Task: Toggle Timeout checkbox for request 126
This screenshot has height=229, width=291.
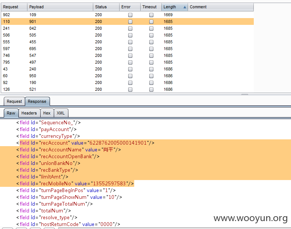Action: tap(151, 89)
